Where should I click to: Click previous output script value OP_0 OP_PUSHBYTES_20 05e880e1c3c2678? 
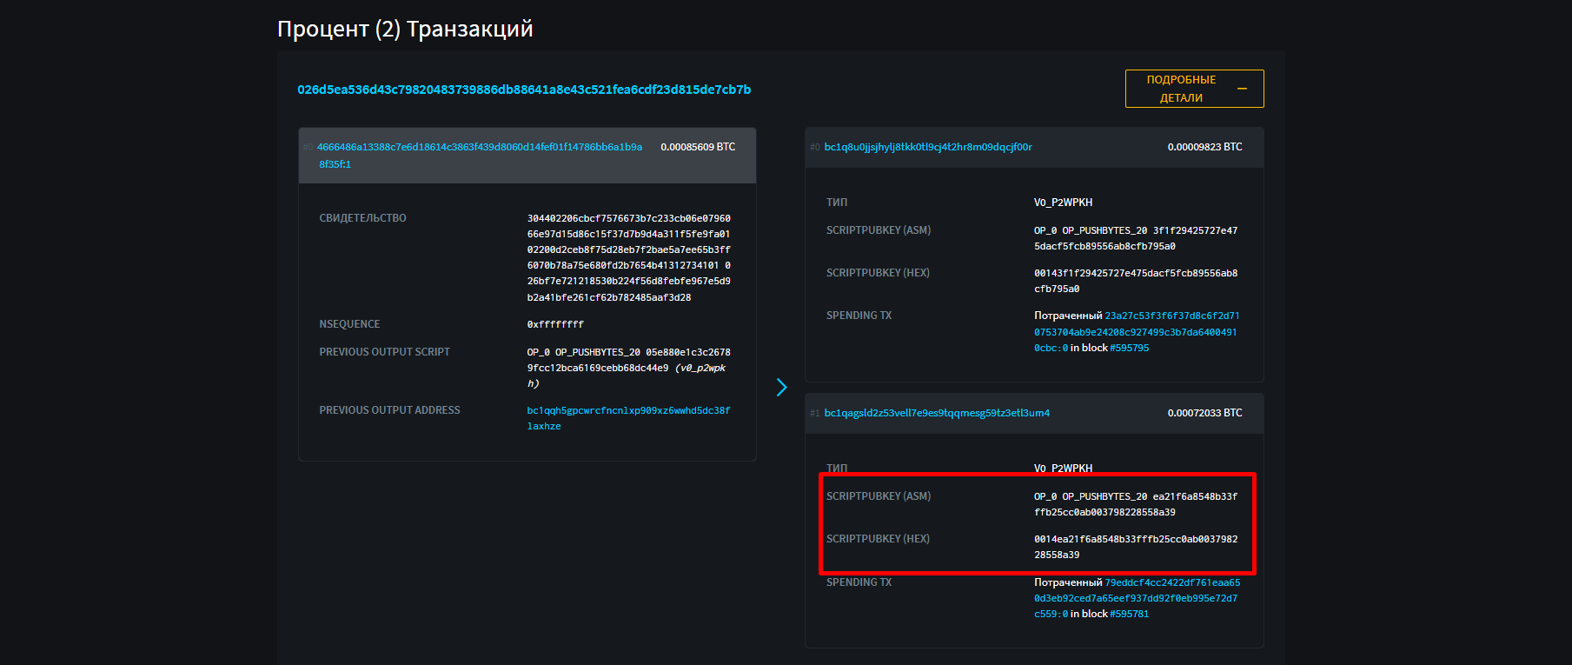pyautogui.click(x=628, y=368)
